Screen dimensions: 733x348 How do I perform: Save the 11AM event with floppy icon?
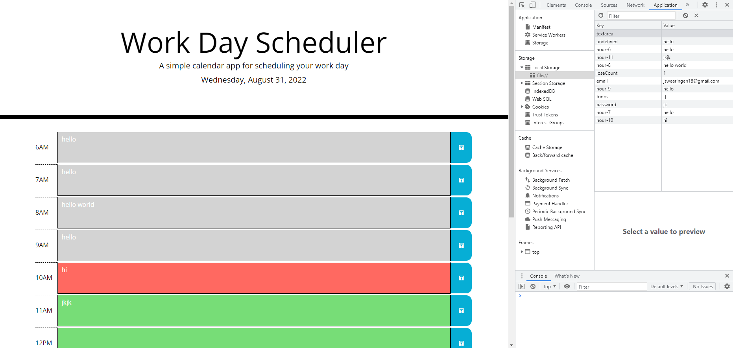(x=461, y=311)
